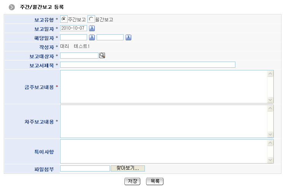The image size is (286, 189).
Task: Open calendar for 해당일자 end date
Action: pos(128,37)
